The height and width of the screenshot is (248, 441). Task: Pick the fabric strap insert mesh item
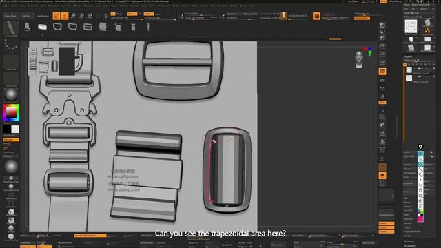point(103,27)
